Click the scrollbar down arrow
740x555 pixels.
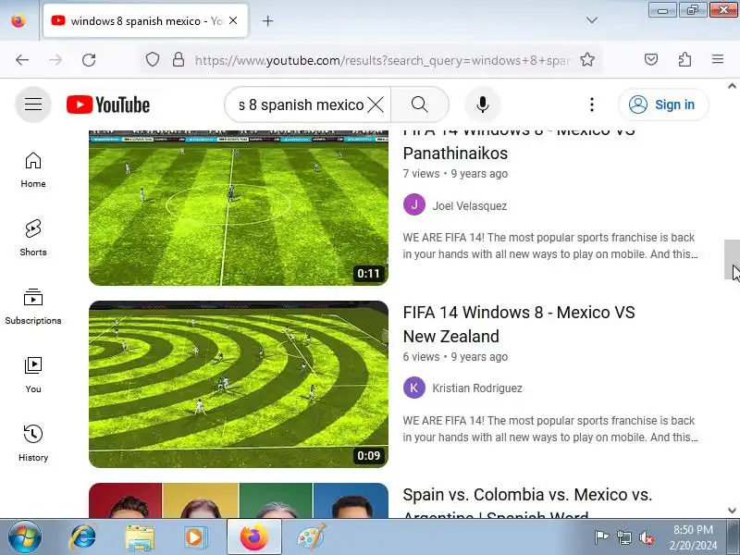(x=732, y=511)
